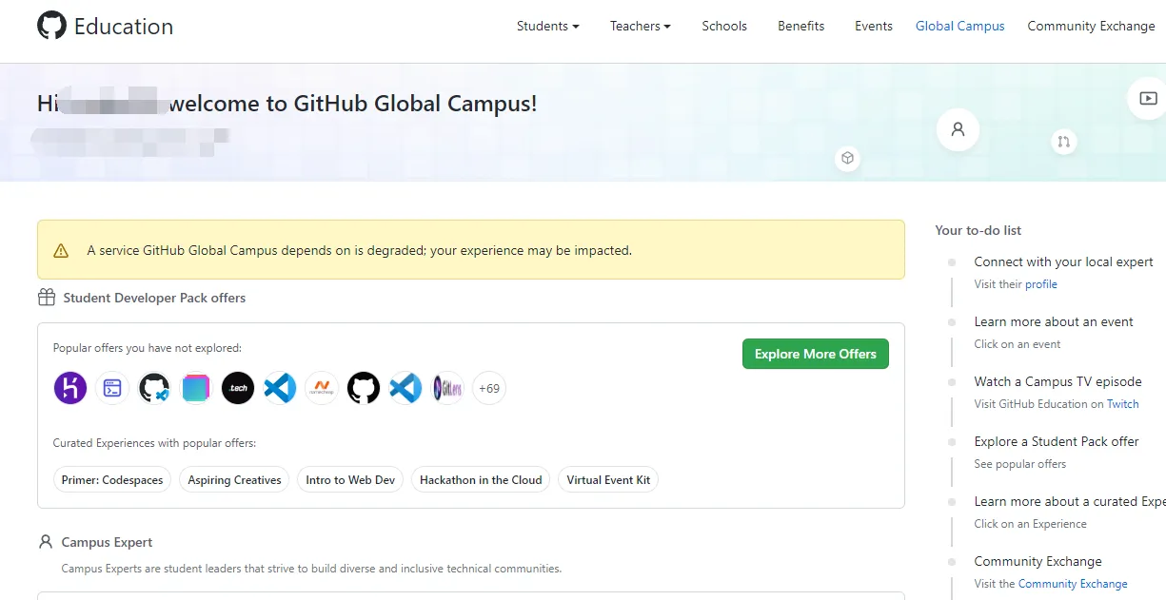1166x600 pixels.
Task: Open the GitLens offer icon
Action: point(447,388)
